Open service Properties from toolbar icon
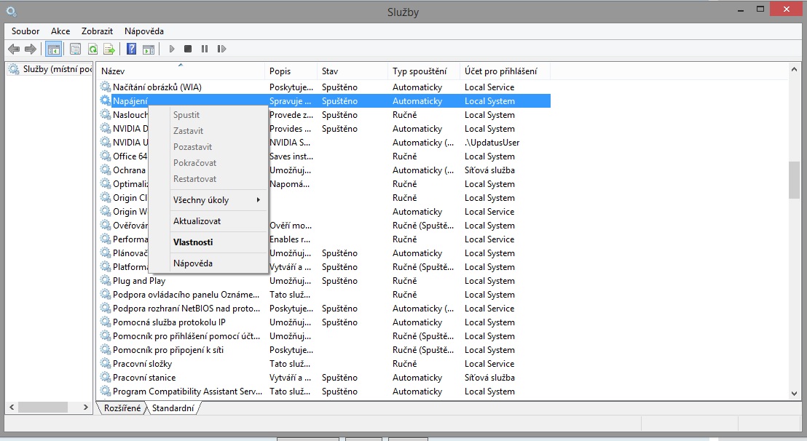 pyautogui.click(x=75, y=49)
